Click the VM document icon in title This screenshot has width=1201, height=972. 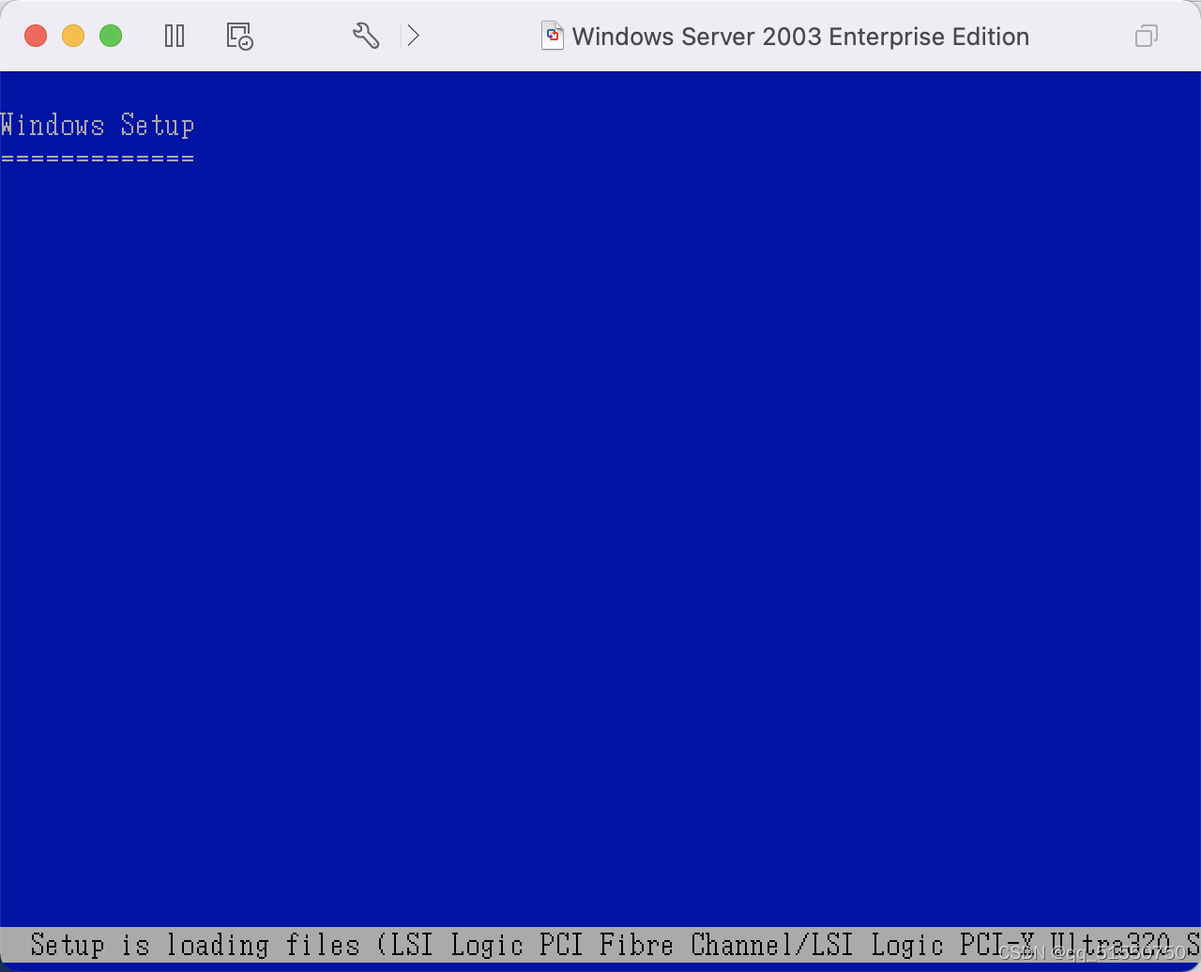(553, 37)
